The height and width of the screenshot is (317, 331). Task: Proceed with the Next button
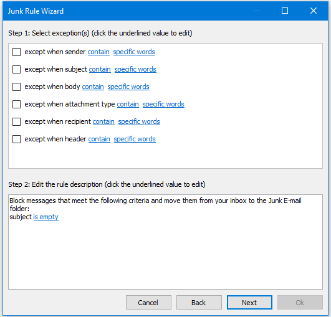(x=249, y=303)
